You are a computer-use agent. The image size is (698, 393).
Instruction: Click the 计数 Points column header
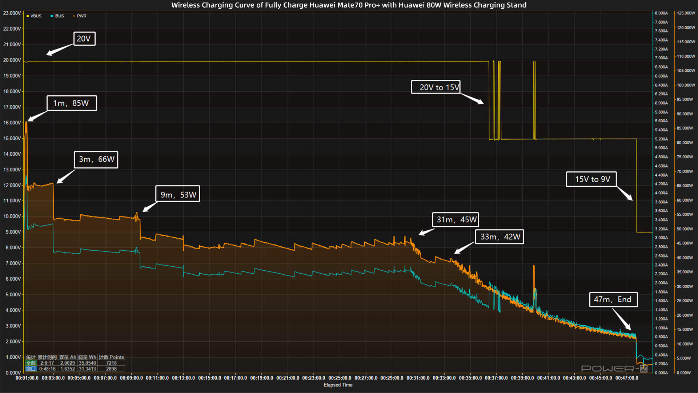111,357
